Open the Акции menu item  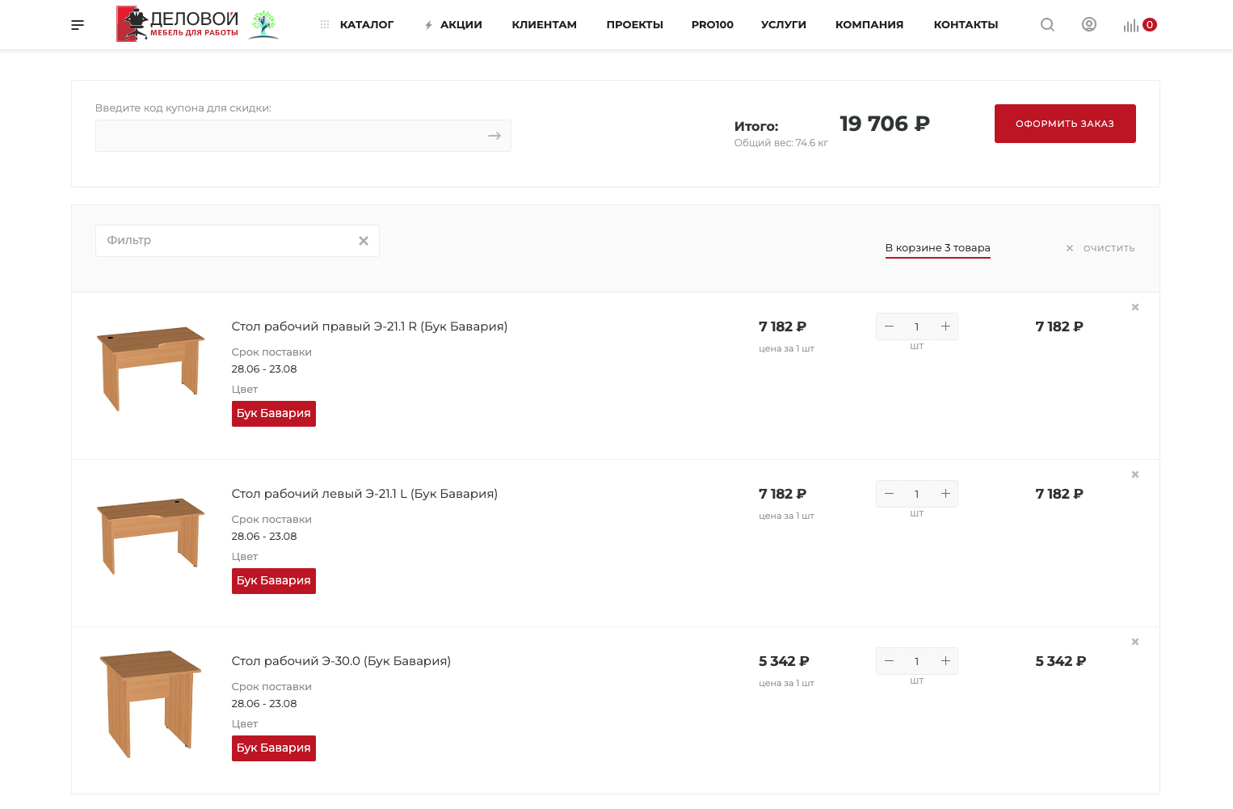461,25
